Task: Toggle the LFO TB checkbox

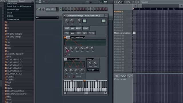Action: tap(66, 77)
